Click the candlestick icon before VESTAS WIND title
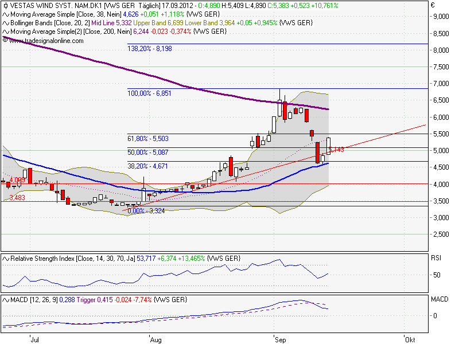Screen dimensions: 459x344 tap(6, 6)
